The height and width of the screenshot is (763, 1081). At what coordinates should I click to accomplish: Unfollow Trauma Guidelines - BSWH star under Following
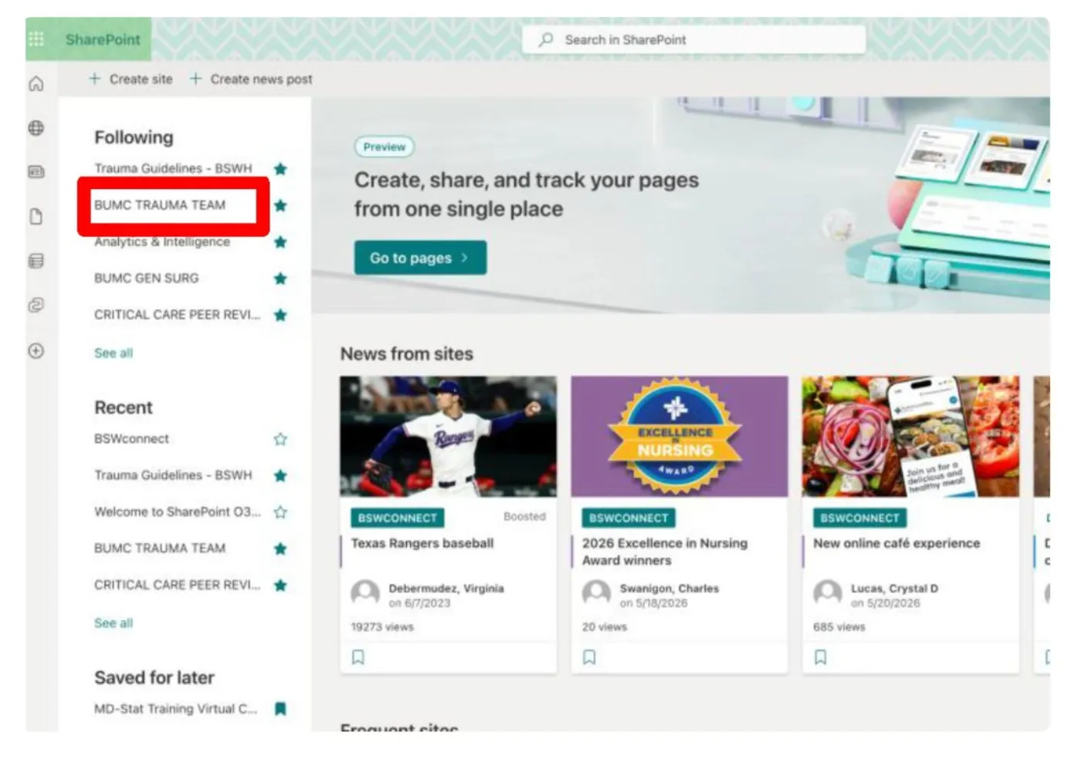[x=280, y=168]
